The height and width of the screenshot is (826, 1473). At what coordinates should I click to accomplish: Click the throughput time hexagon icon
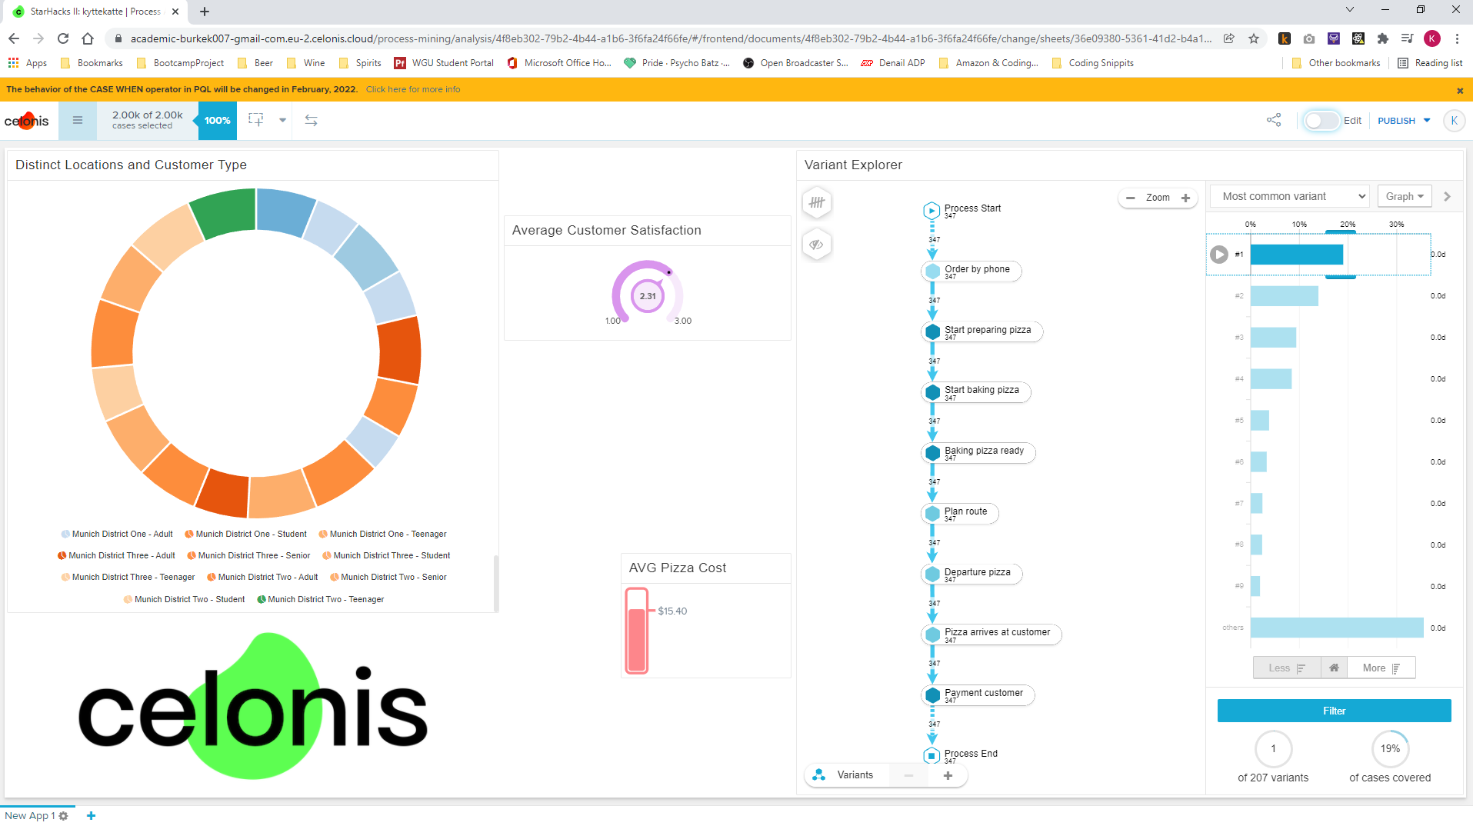[x=817, y=203]
